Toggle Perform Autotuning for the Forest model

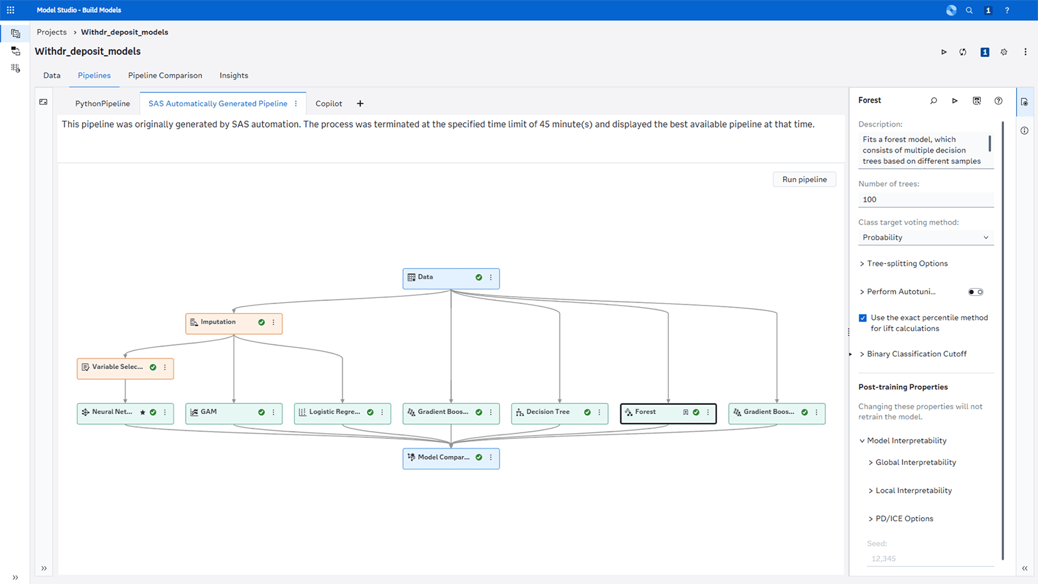(976, 292)
